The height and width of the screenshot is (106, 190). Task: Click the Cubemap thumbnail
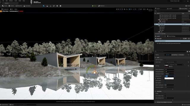(166, 65)
